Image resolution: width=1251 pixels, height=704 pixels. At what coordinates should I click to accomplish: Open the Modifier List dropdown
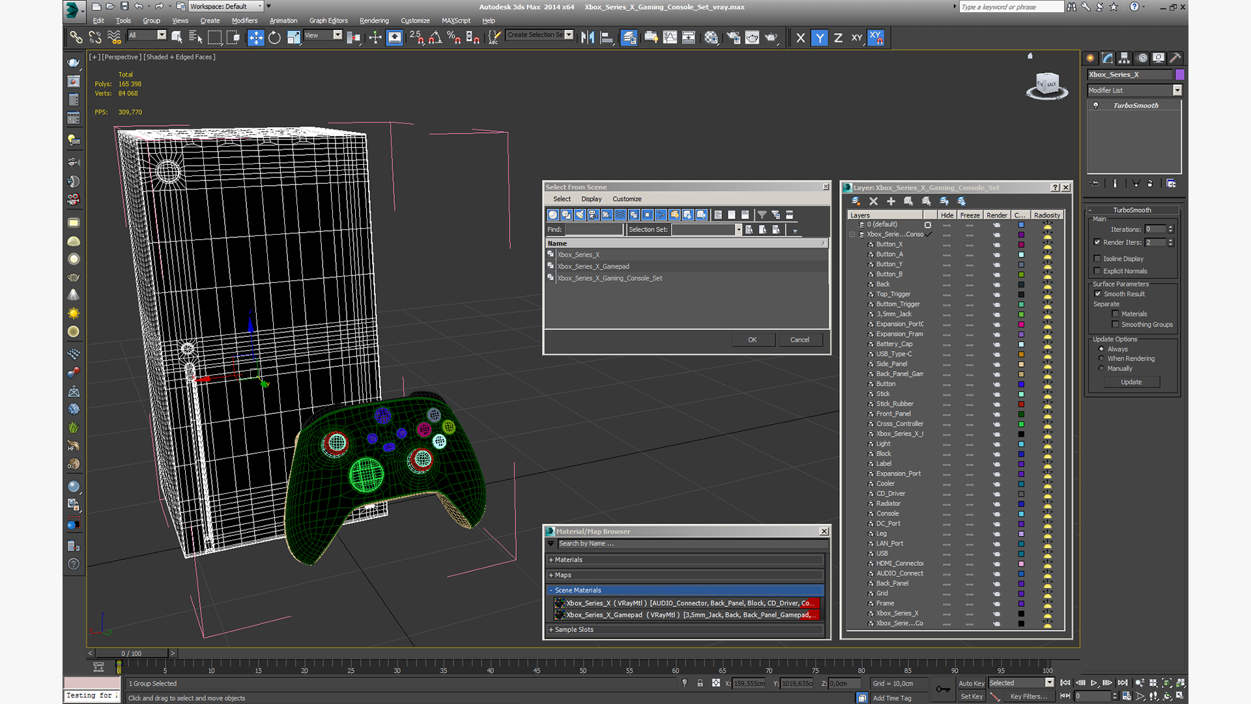tap(1134, 91)
